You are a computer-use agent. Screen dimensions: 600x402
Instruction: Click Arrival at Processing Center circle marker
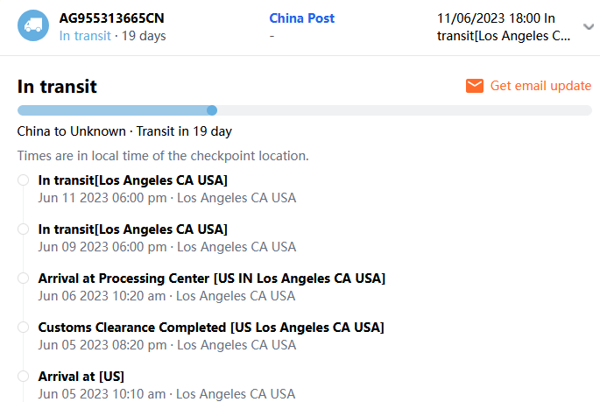coord(23,279)
